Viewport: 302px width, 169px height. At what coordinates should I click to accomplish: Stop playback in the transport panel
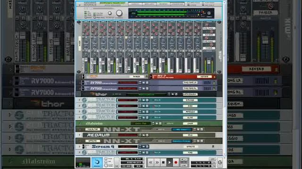(163, 162)
